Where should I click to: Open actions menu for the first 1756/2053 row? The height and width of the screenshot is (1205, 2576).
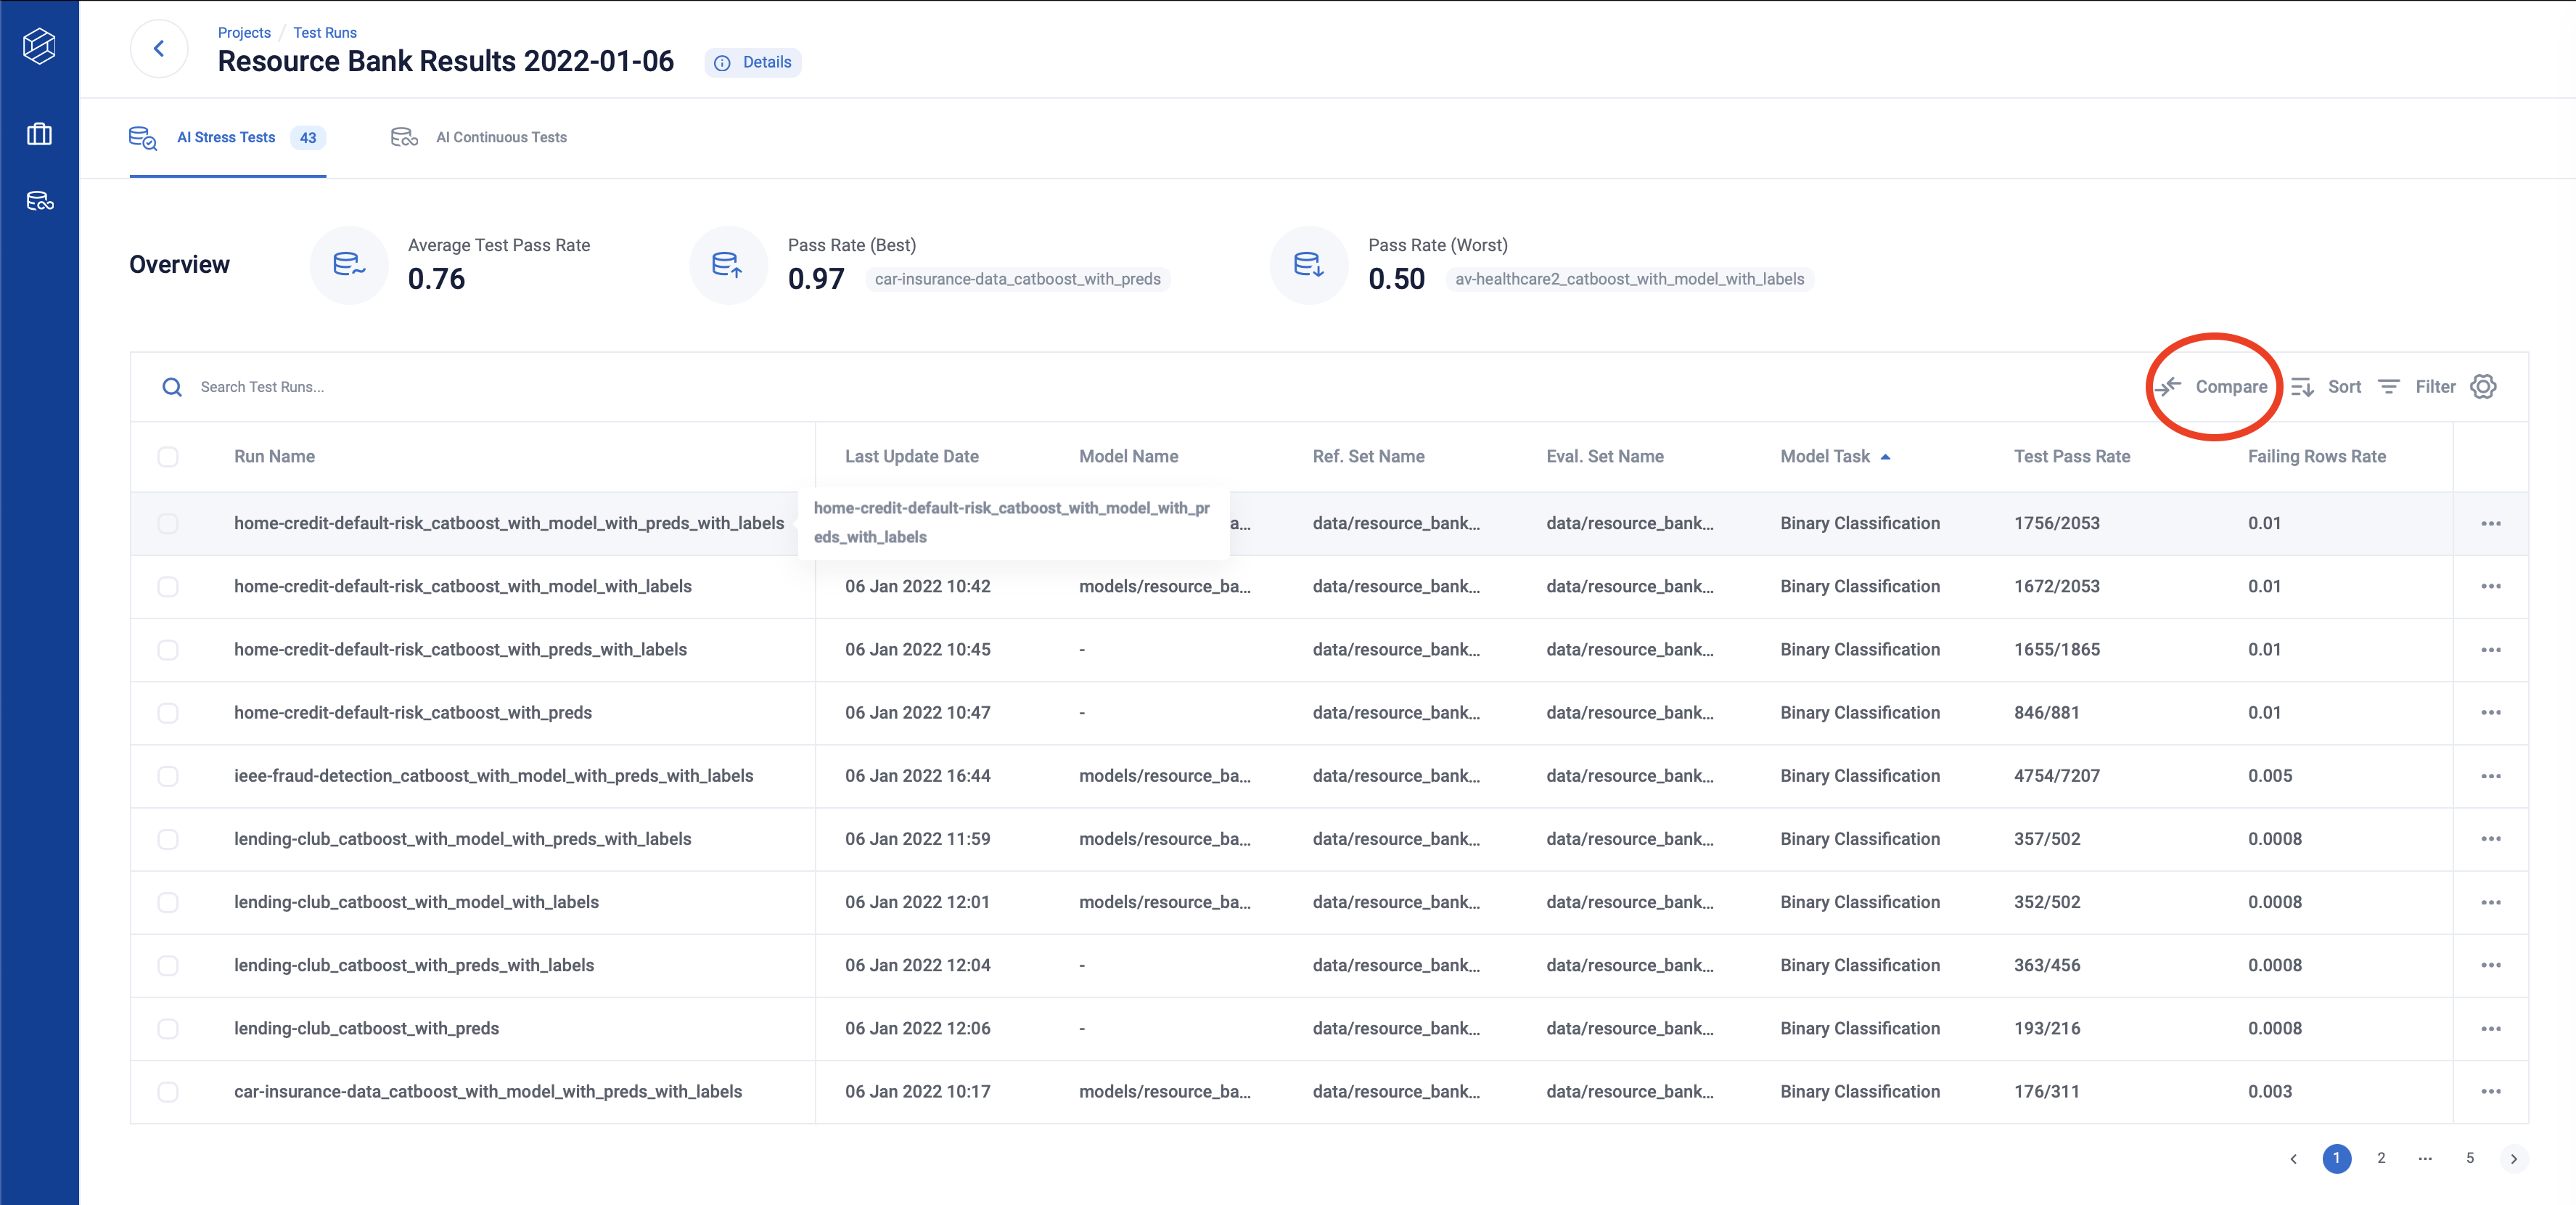[x=2491, y=524]
